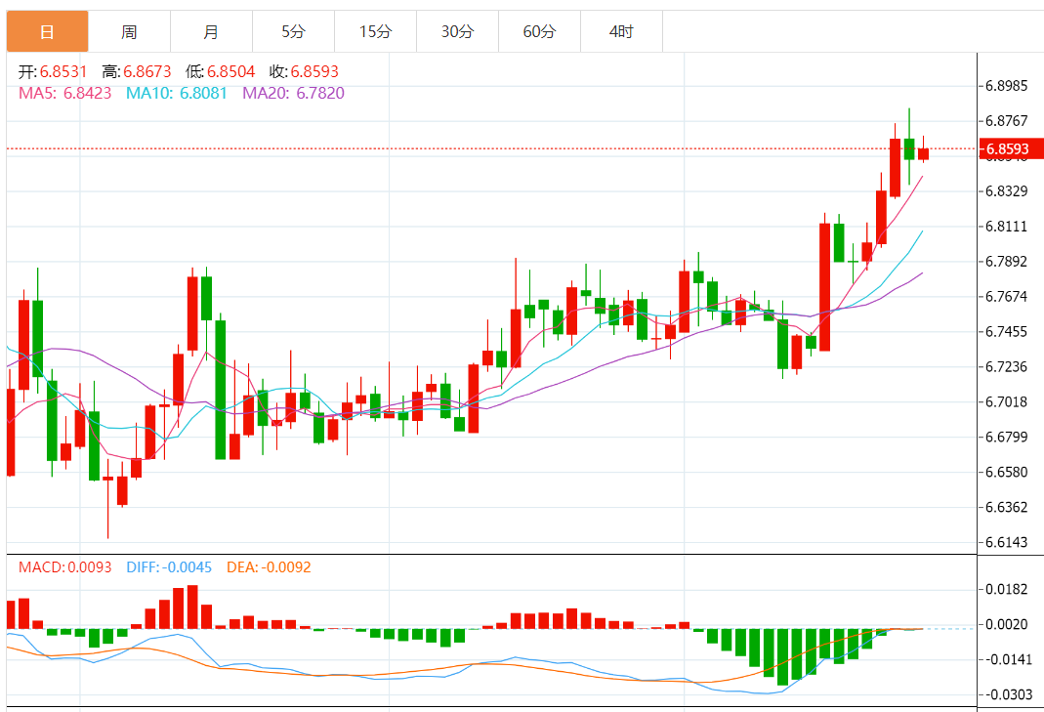1044x712 pixels.
Task: Click the 0.0020 MACD axis label
Action: 1007,624
